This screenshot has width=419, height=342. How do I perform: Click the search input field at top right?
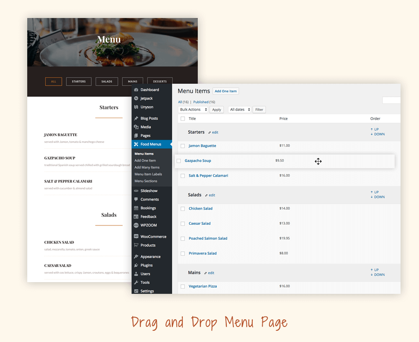[x=391, y=100]
